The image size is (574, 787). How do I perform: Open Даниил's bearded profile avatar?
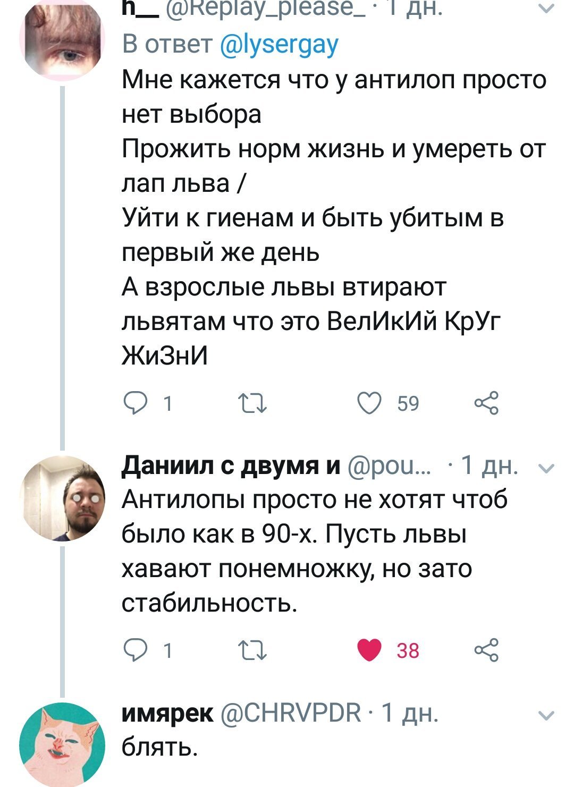tap(62, 498)
